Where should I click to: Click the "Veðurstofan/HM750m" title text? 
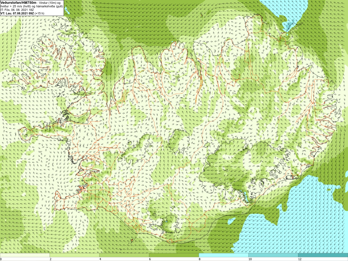pos(18,2)
